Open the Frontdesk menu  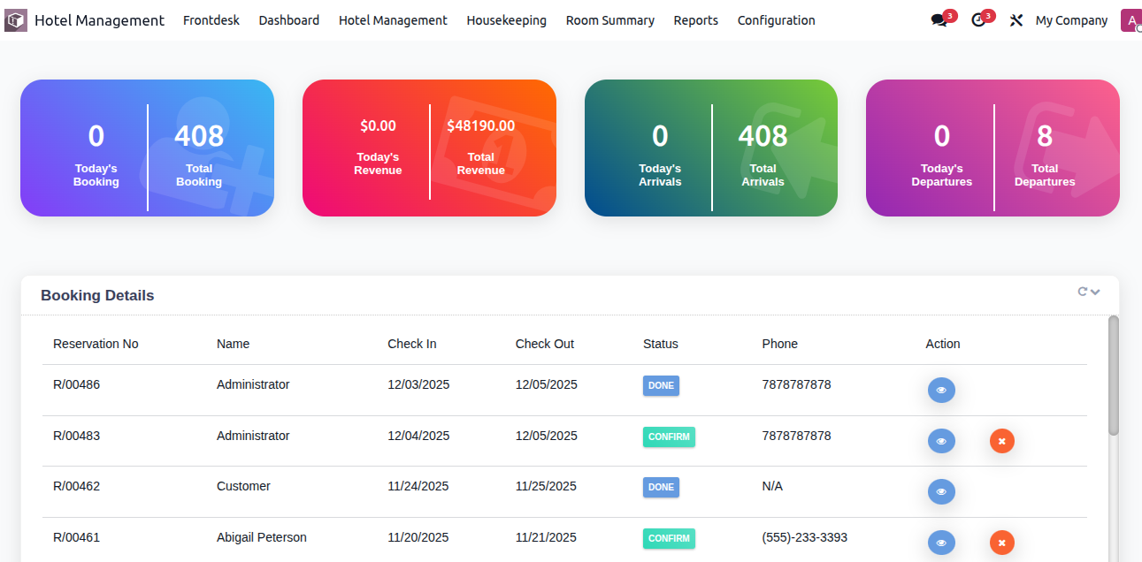click(x=211, y=20)
